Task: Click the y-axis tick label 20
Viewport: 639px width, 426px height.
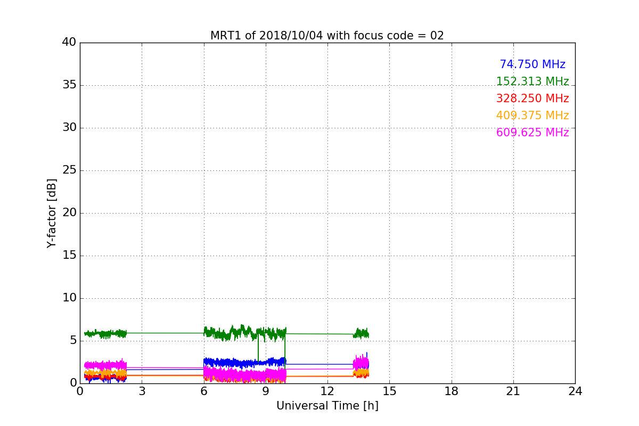Action: click(69, 213)
